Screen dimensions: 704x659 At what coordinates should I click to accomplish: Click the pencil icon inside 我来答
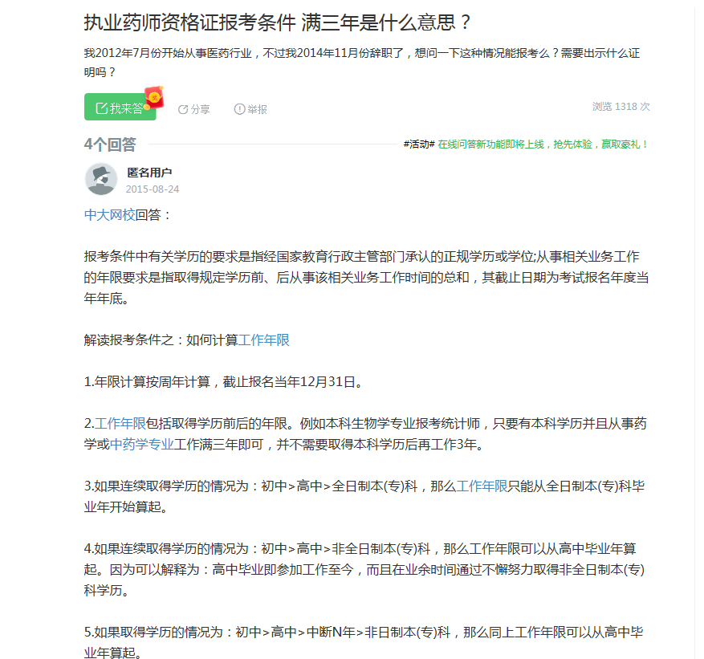[102, 108]
